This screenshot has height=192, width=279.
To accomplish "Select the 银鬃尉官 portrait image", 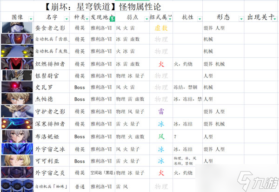I will point(17,75).
